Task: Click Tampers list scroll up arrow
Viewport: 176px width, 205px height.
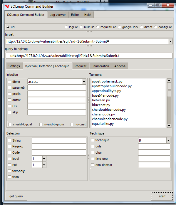Action: (x=169, y=80)
